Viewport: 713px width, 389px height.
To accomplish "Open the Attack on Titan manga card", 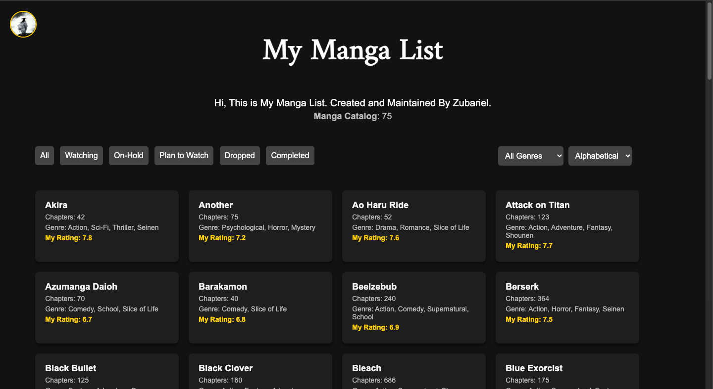I will pos(567,226).
